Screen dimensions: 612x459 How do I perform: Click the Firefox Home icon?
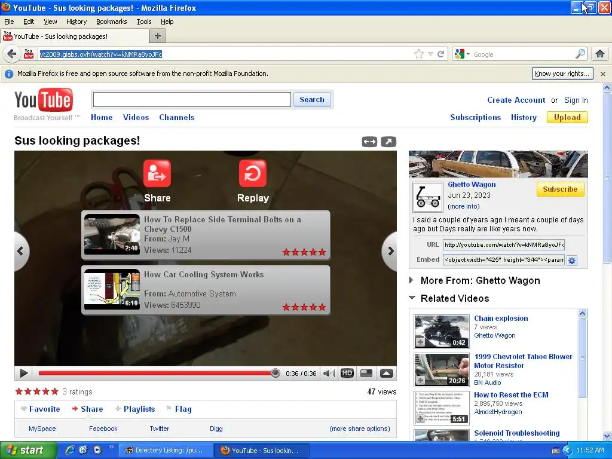click(600, 54)
